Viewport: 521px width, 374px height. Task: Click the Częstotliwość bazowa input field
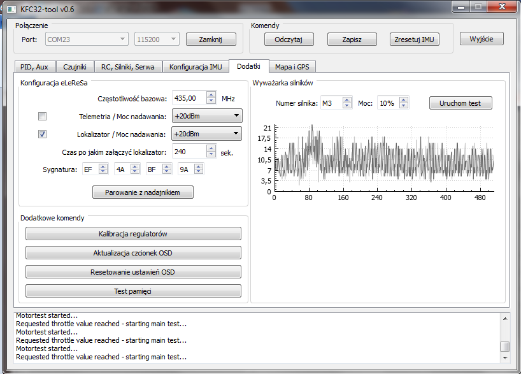click(x=189, y=98)
